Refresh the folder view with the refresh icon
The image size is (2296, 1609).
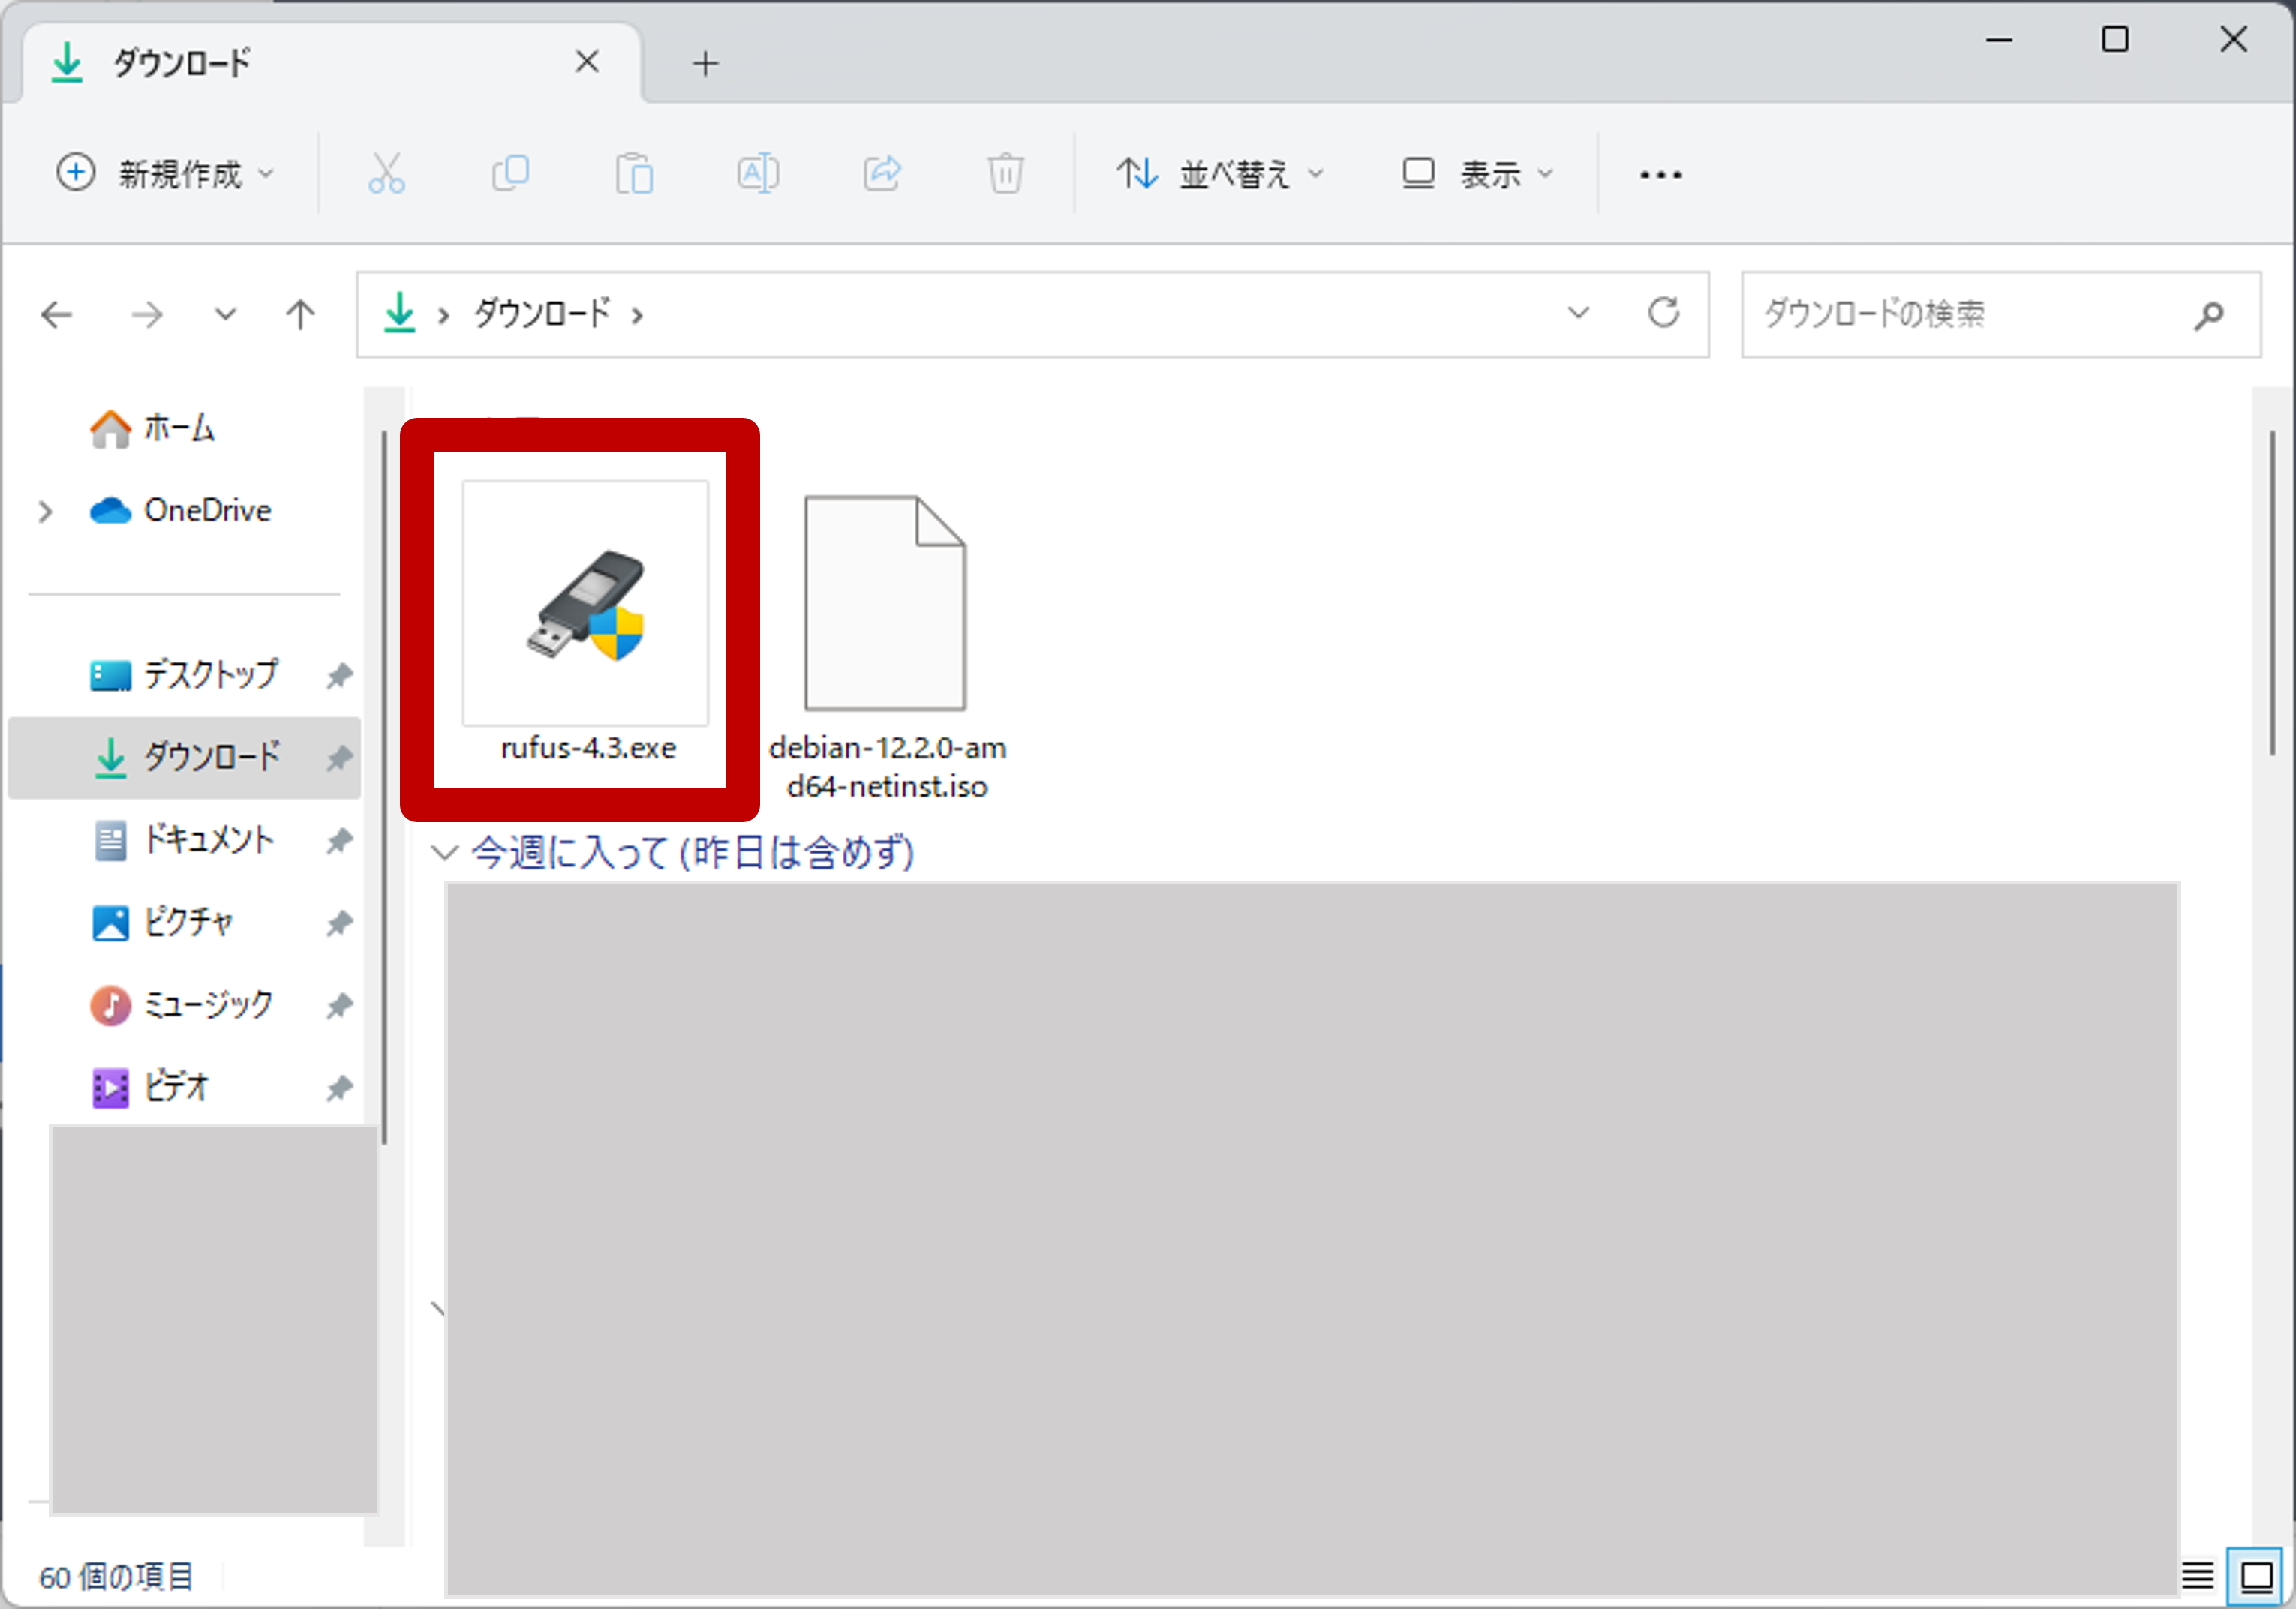point(1664,313)
